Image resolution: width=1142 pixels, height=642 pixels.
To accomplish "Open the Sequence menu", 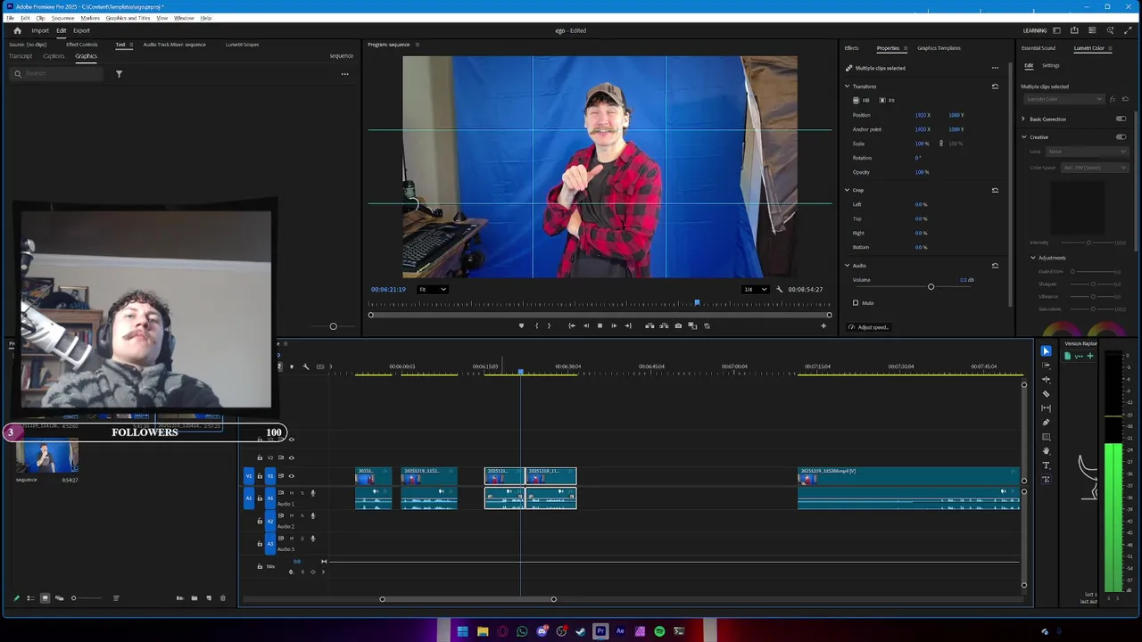I will [x=62, y=18].
